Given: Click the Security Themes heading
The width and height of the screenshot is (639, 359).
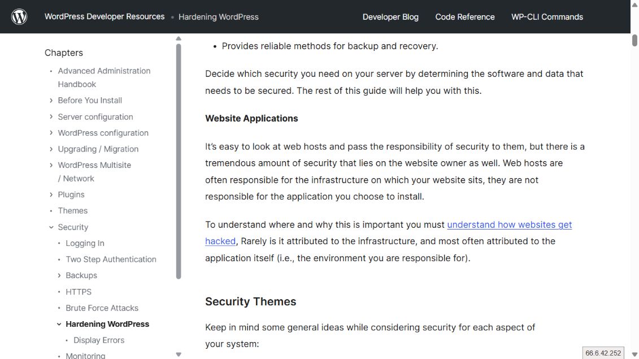Looking at the screenshot, I should click(251, 301).
